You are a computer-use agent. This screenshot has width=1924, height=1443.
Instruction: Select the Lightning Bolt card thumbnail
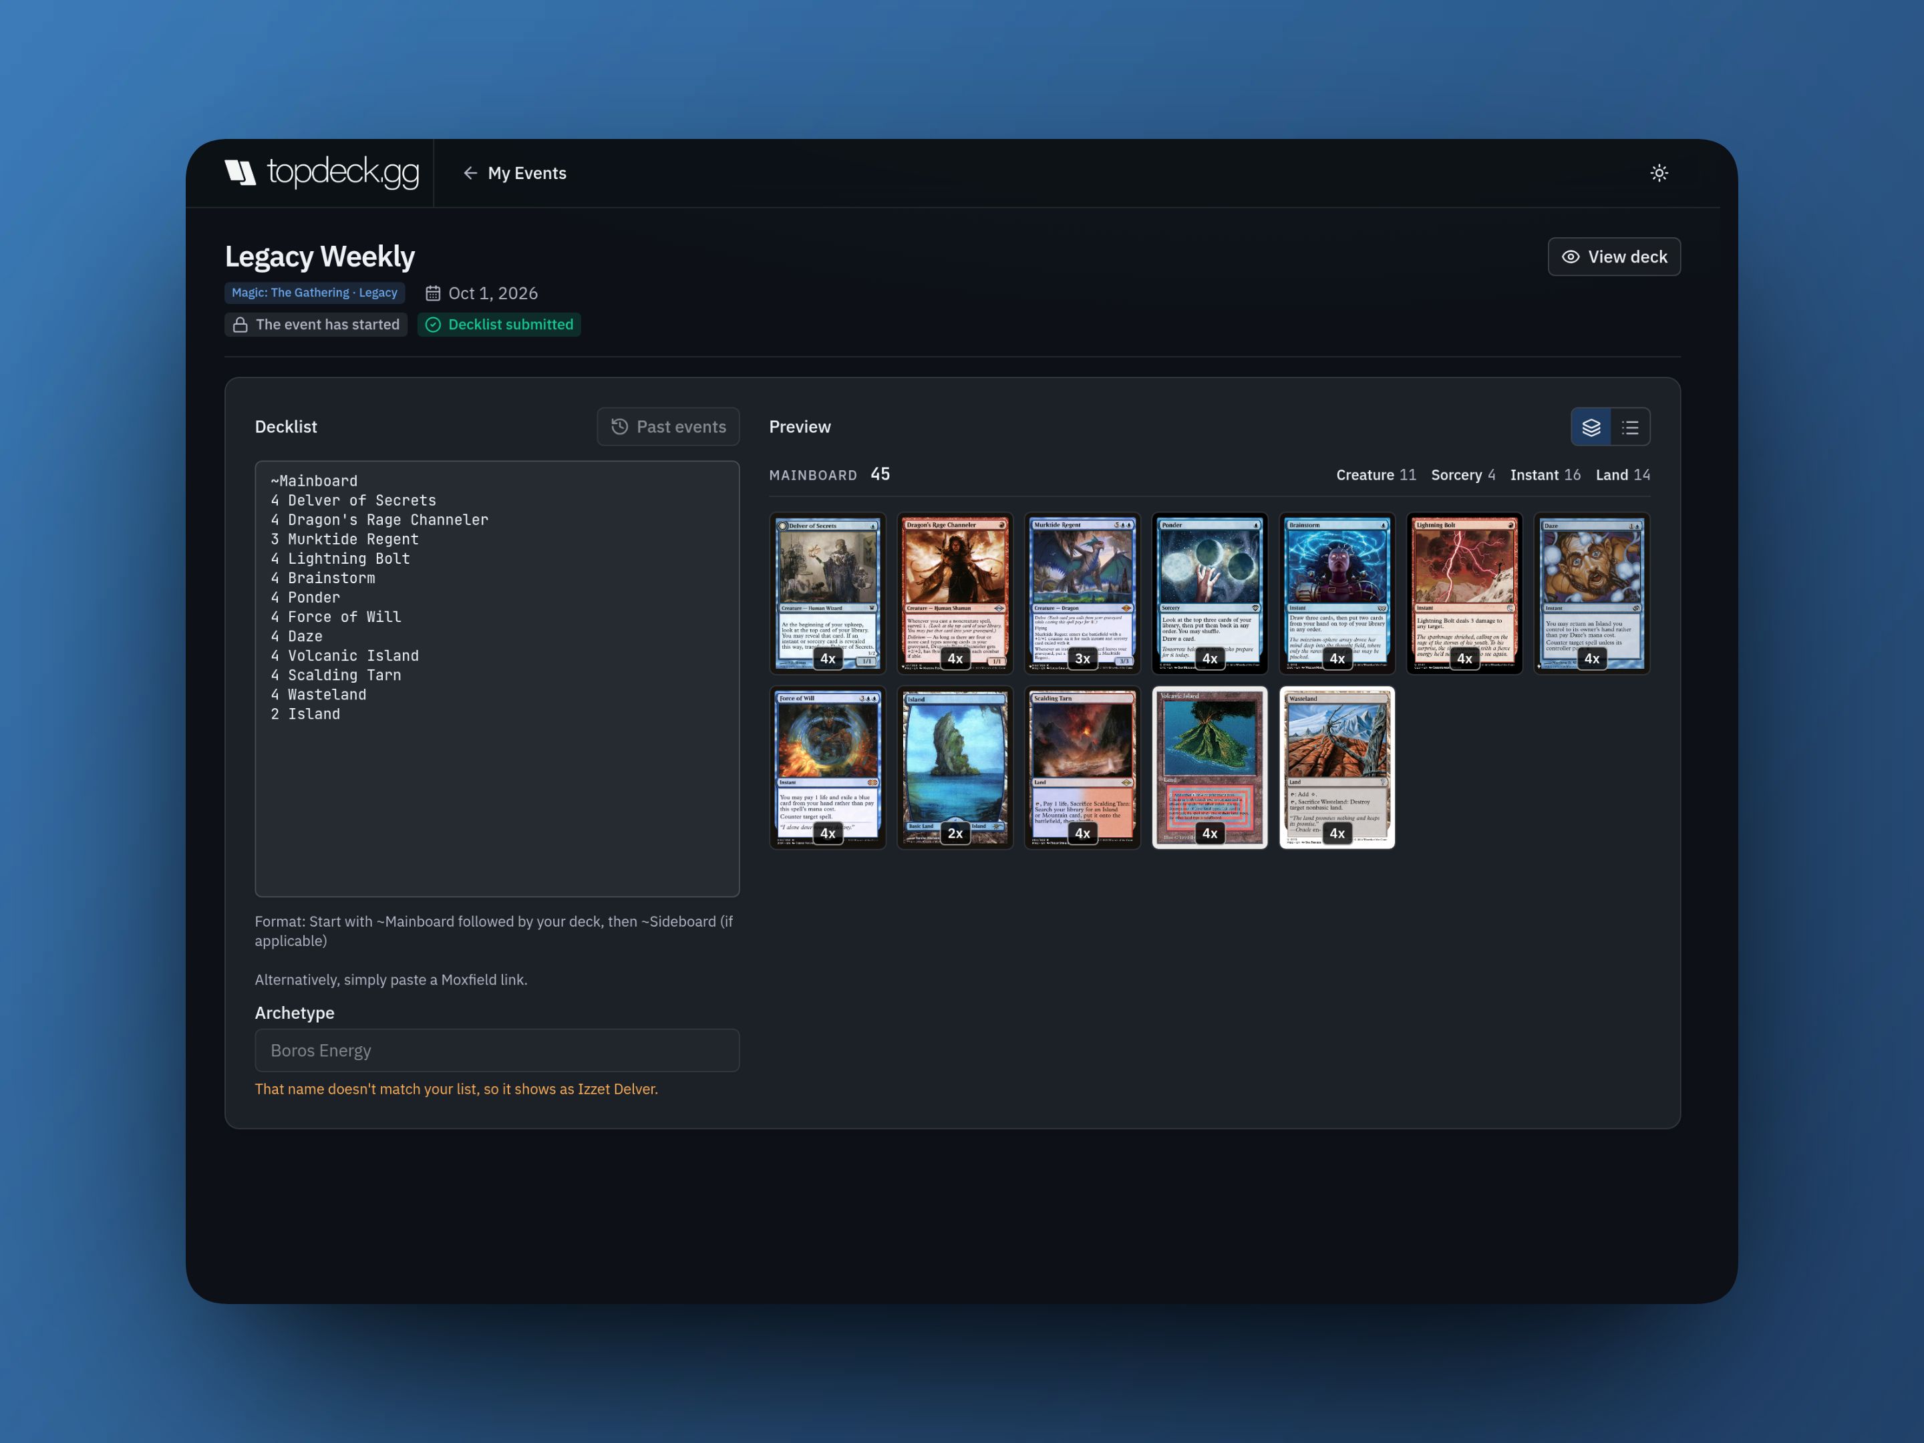point(1464,594)
